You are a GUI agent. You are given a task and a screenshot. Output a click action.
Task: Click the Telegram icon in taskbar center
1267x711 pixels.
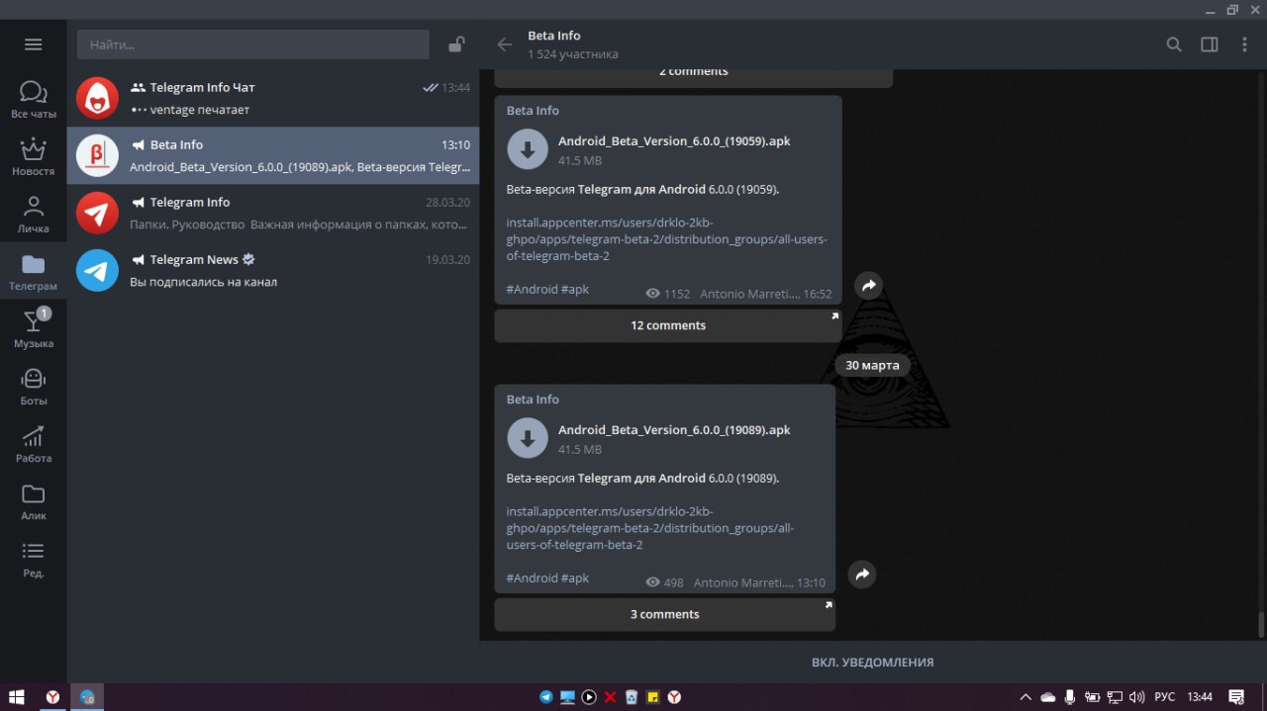[x=545, y=697]
